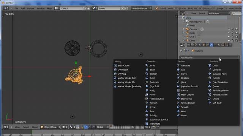
Task: Add the Wave modifier
Action: tap(184, 115)
